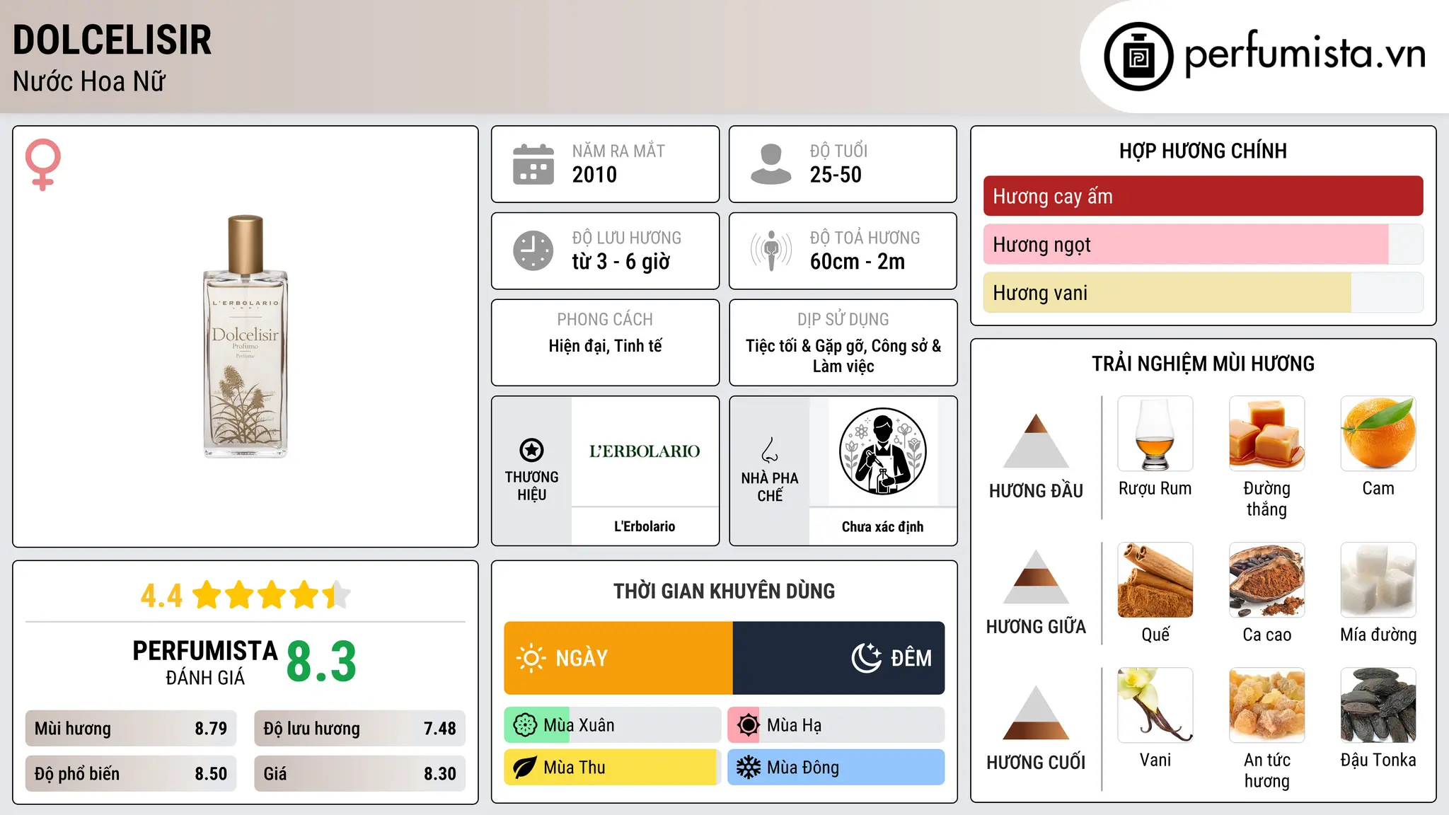The width and height of the screenshot is (1449, 815).
Task: Click the moon icon in the Đêm bar
Action: coord(867,658)
